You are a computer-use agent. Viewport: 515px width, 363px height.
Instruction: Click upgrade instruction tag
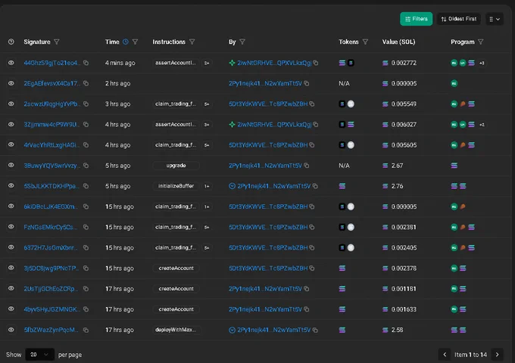pyautogui.click(x=176, y=166)
